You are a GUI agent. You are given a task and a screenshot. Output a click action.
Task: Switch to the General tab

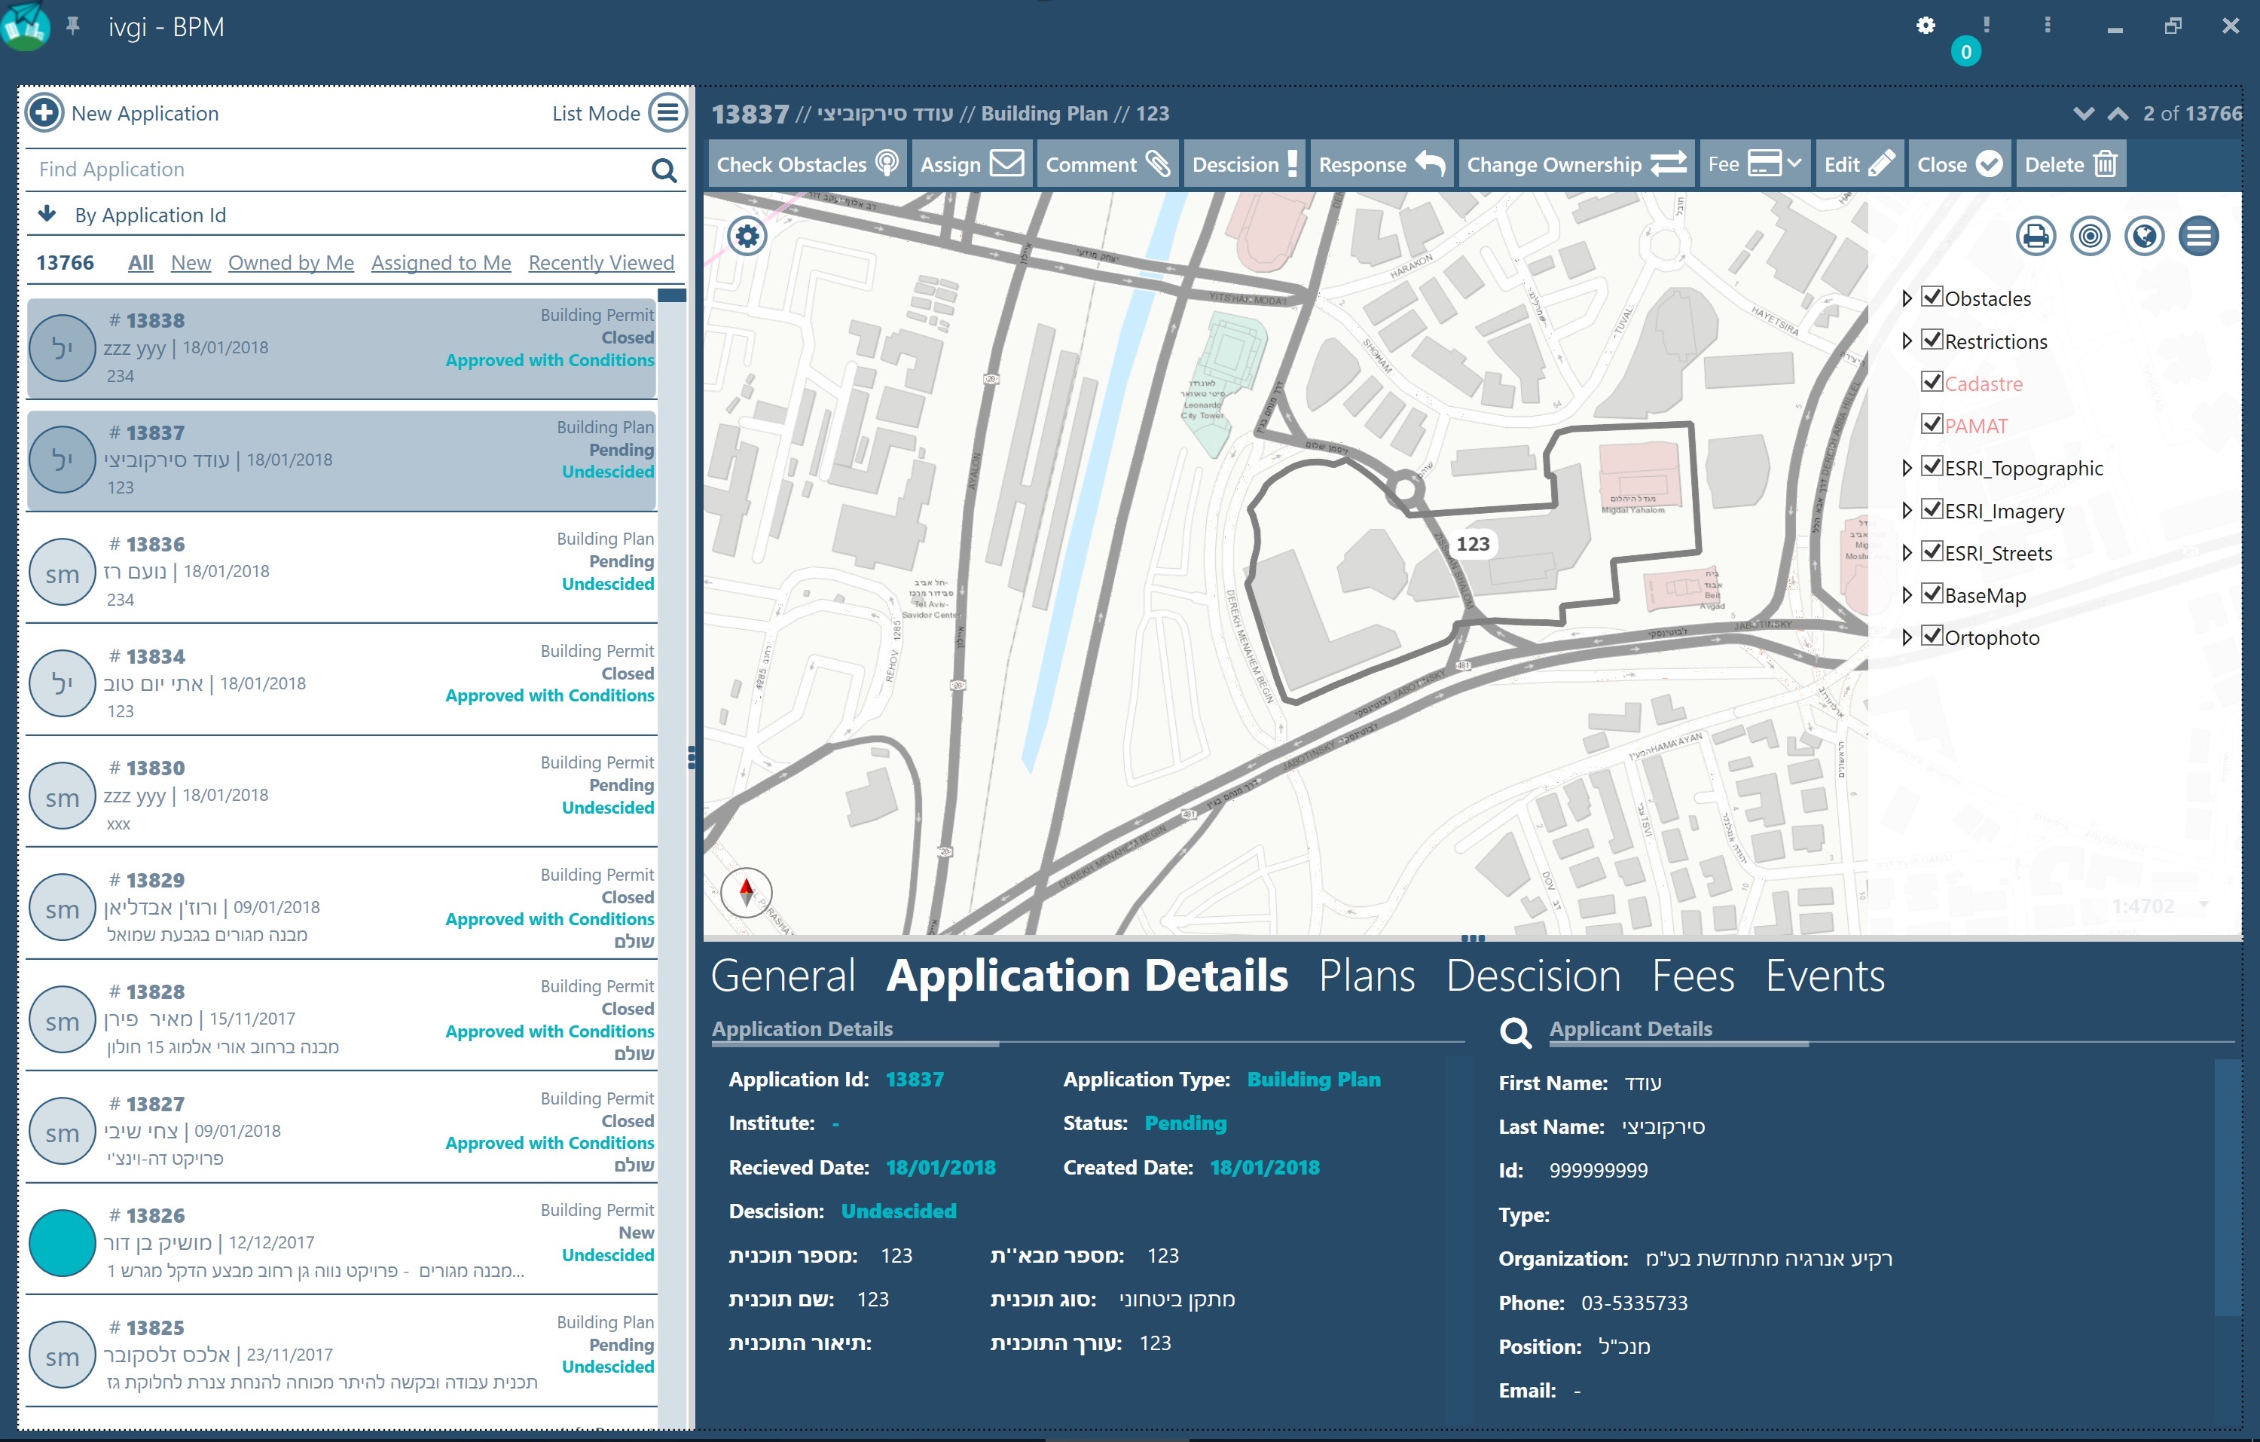[783, 976]
